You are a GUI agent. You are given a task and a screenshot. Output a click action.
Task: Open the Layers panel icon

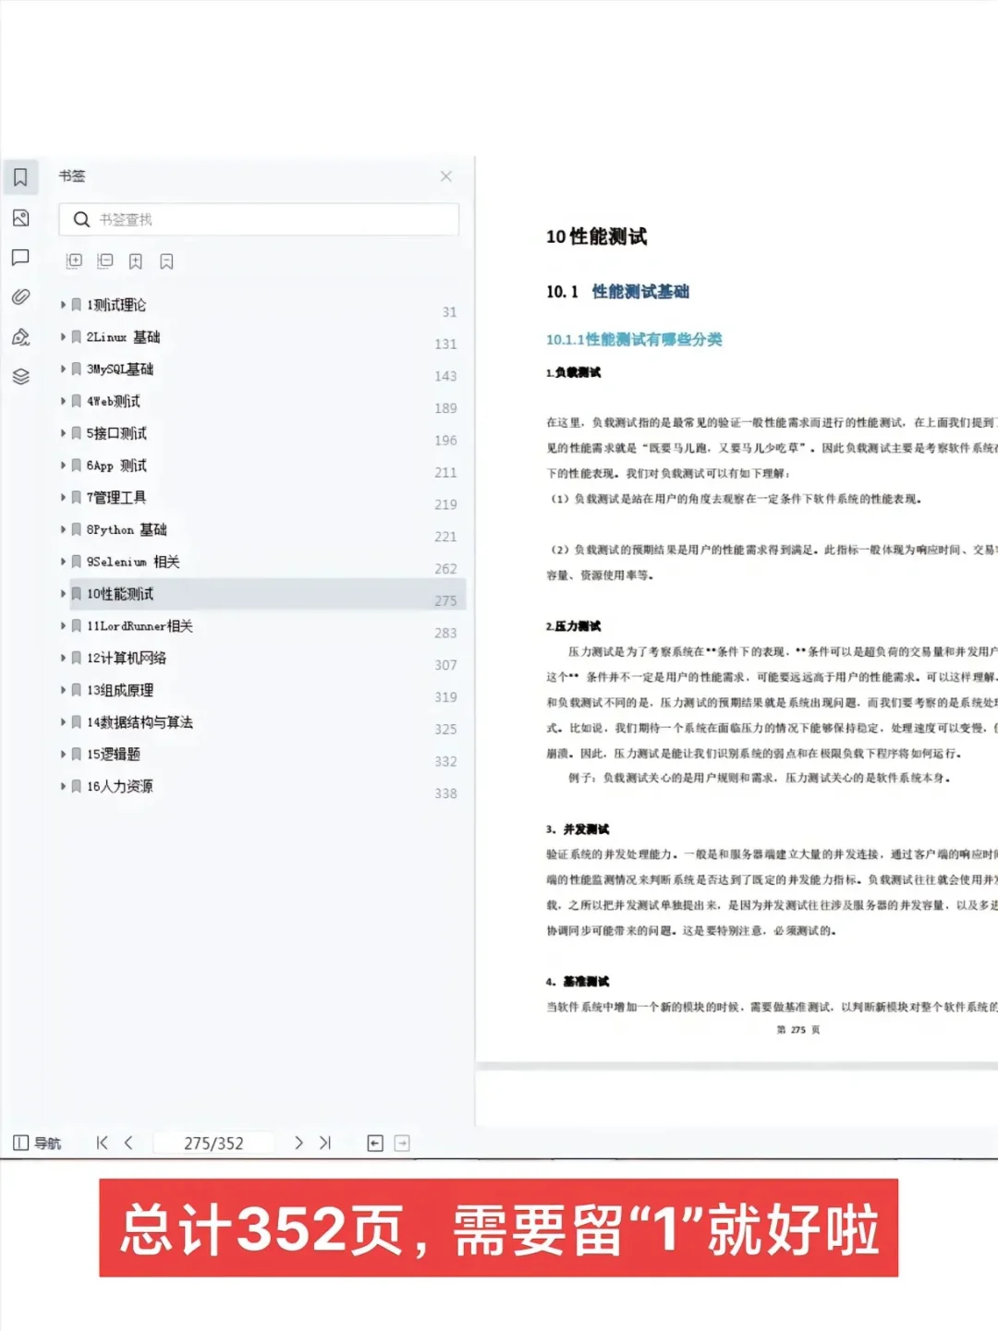20,377
